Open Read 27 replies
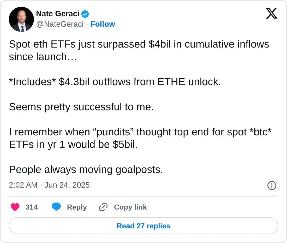Viewport: 287px width, 243px height. coord(143,226)
